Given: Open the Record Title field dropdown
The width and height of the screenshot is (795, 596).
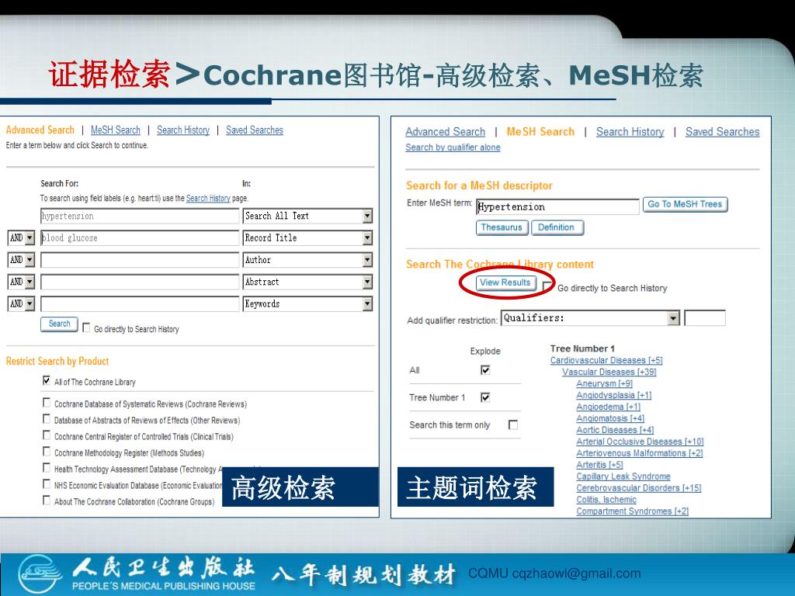Looking at the screenshot, I should 307,237.
